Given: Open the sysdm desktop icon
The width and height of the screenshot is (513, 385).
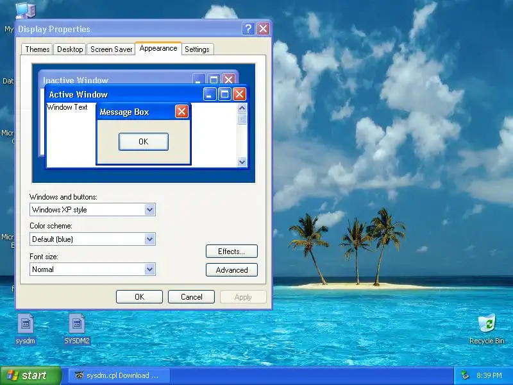Looking at the screenshot, I should [26, 329].
